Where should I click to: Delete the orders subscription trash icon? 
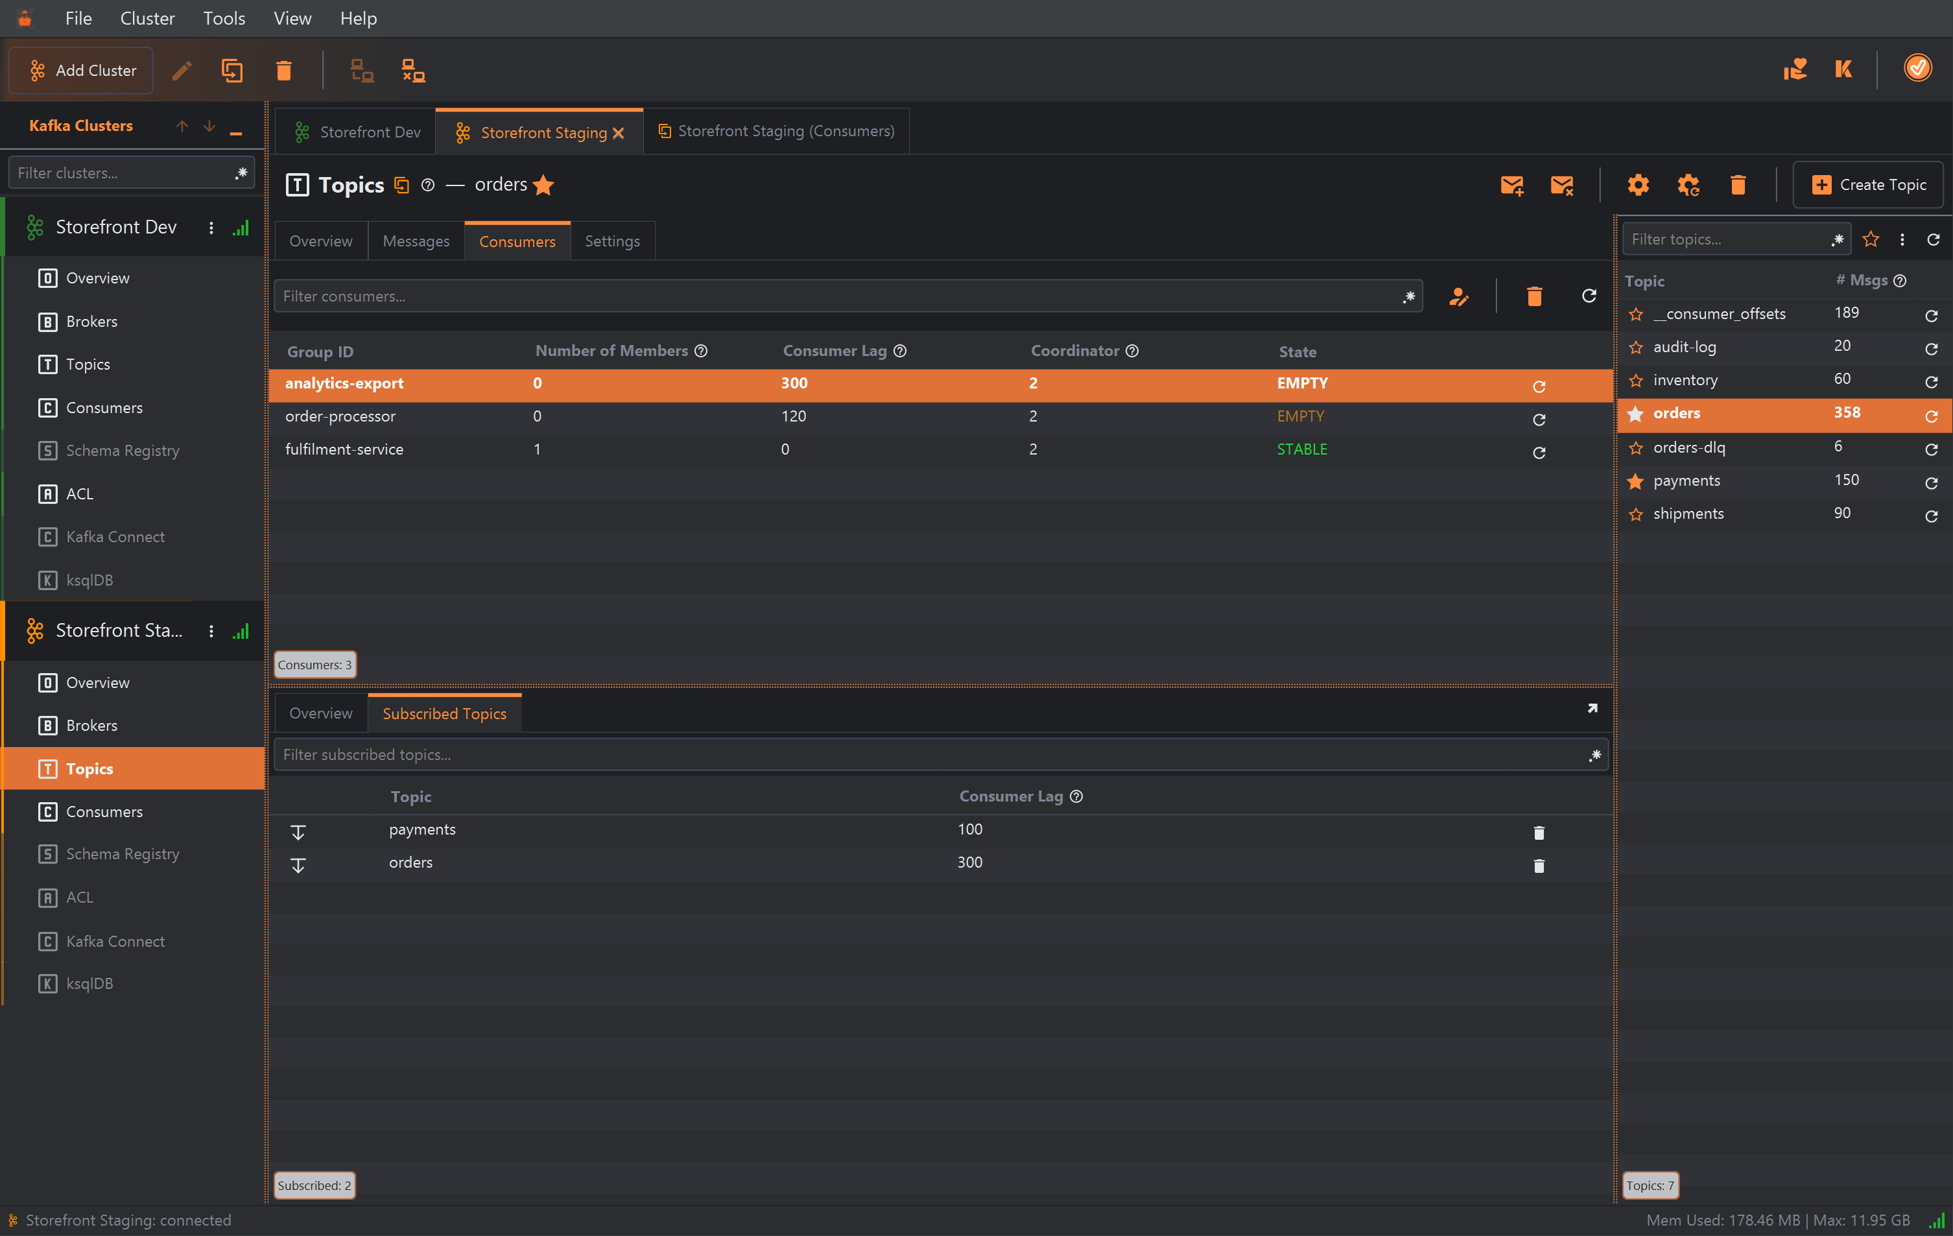1539,866
